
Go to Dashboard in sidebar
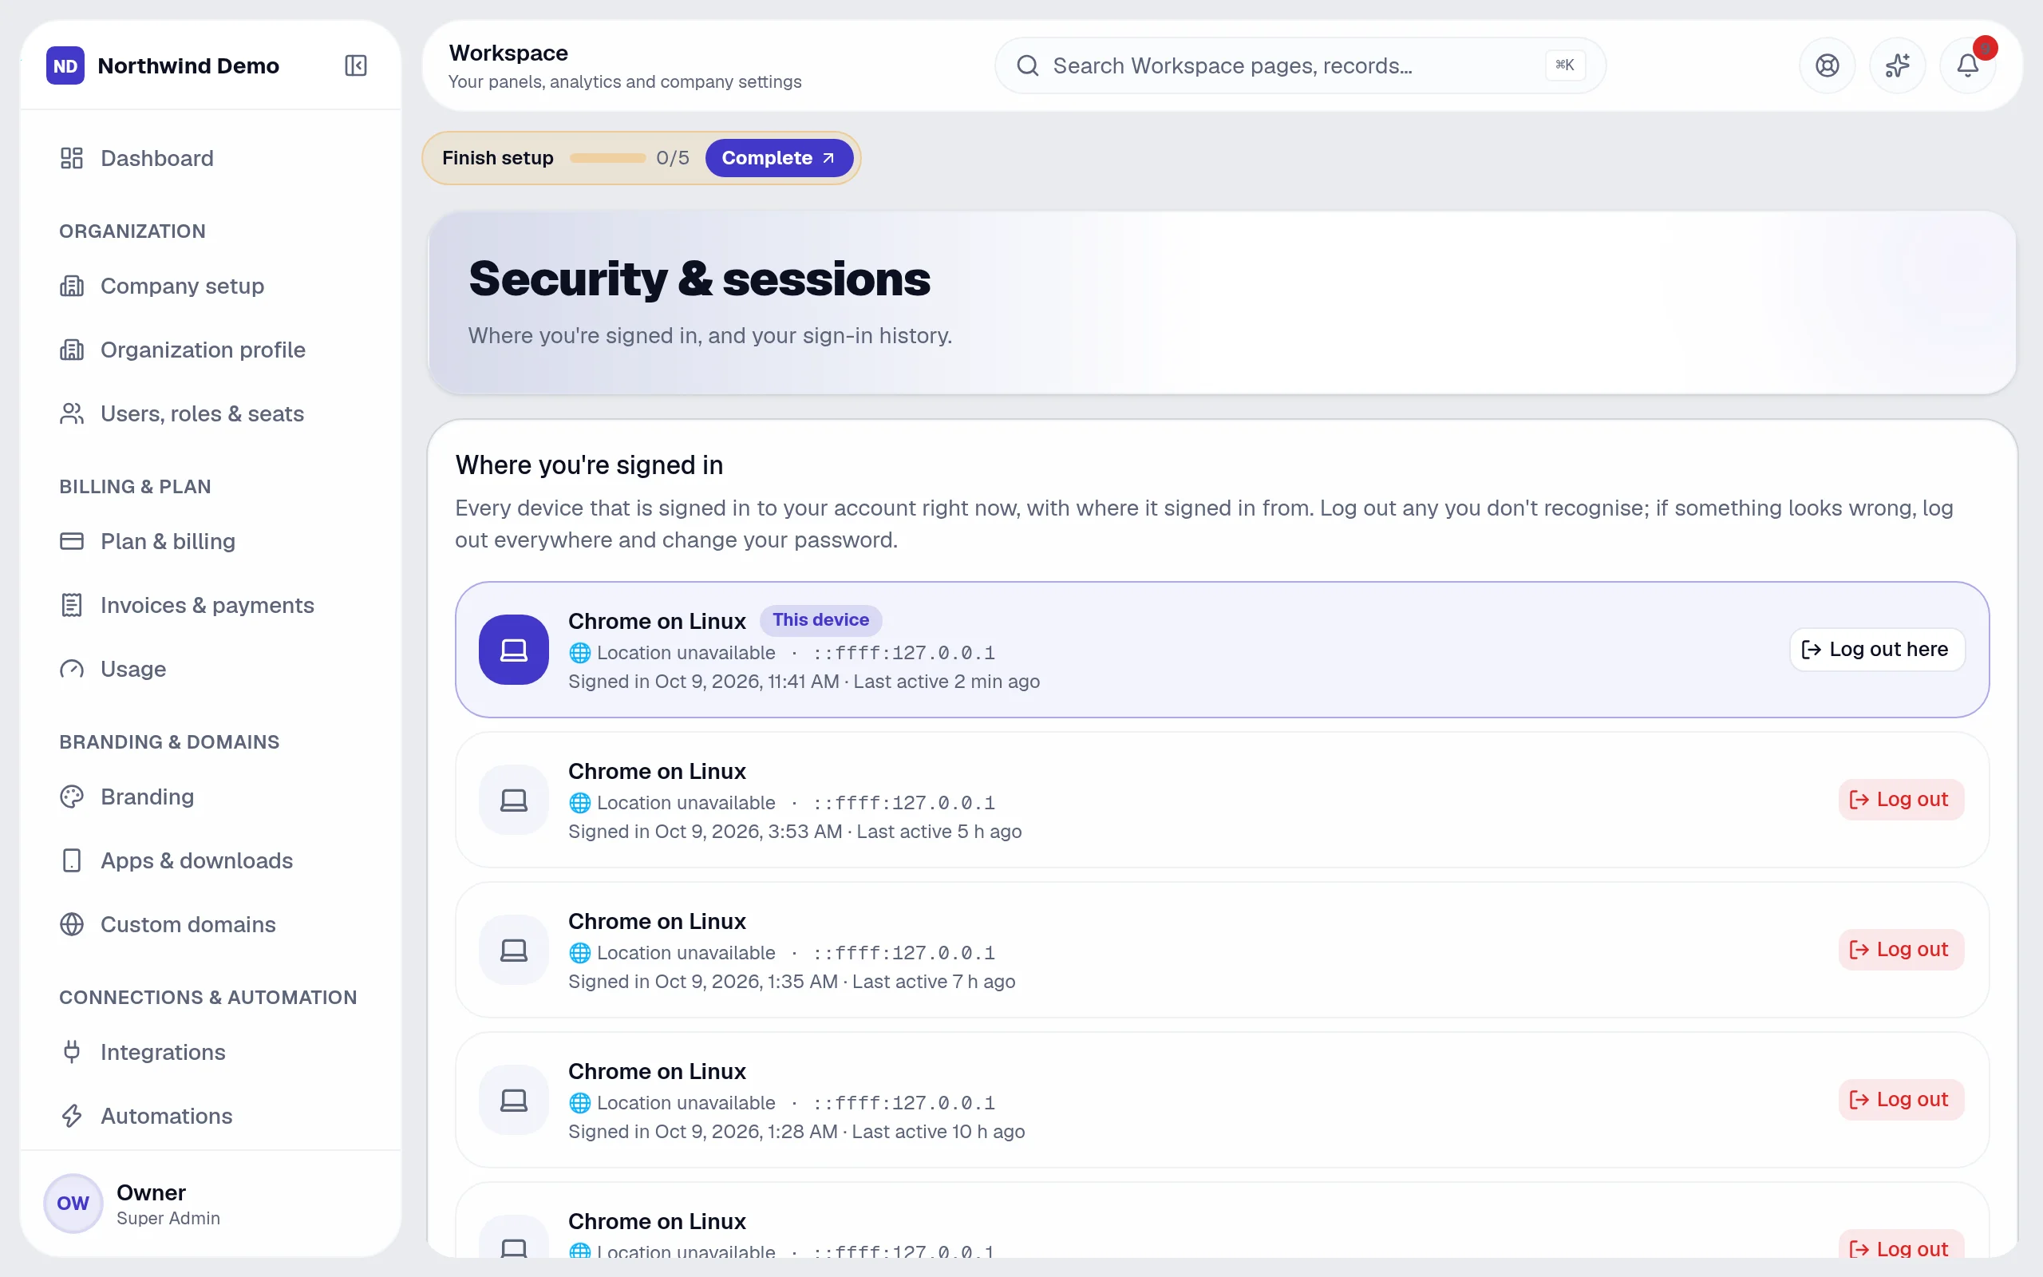pyautogui.click(x=210, y=158)
